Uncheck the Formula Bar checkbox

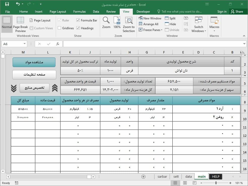(x=78, y=20)
